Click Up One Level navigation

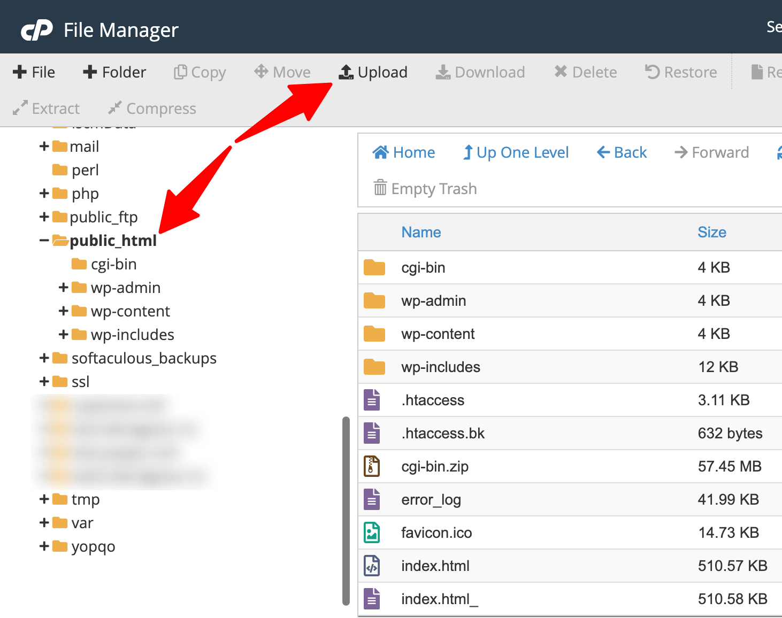pos(515,152)
